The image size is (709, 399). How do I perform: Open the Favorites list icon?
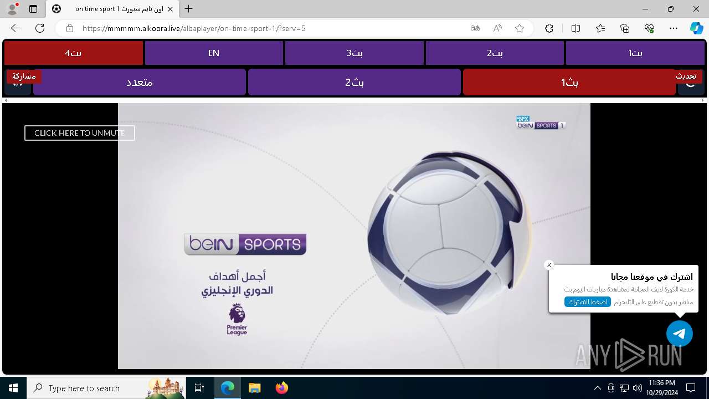pos(600,28)
